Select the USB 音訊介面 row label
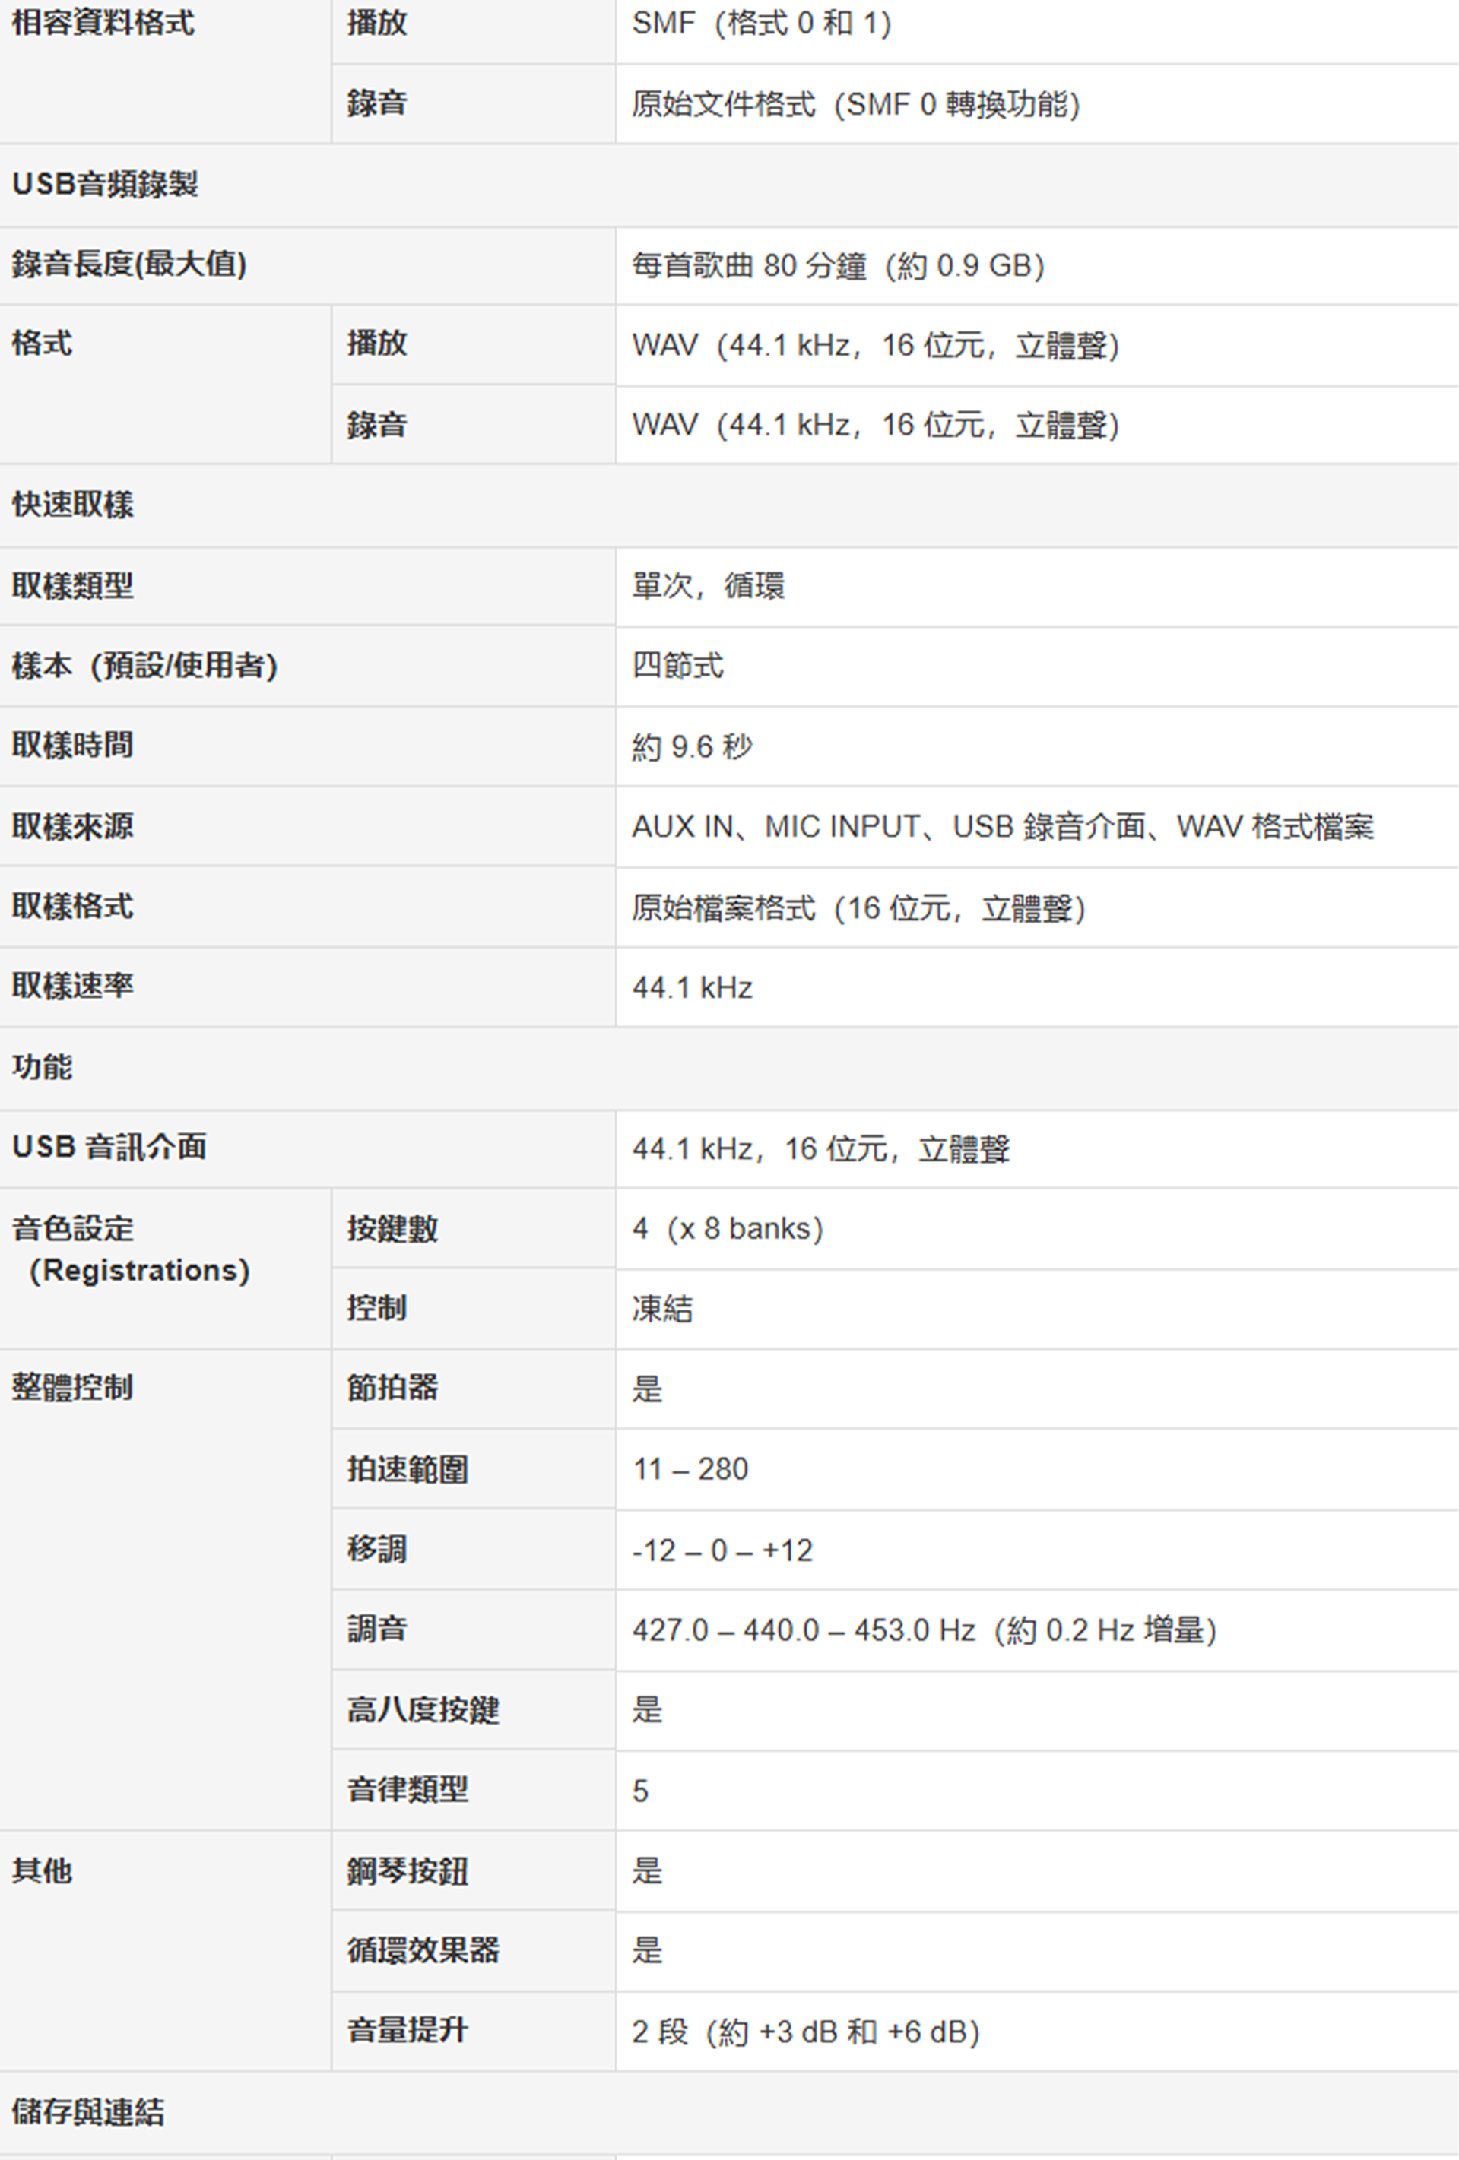 [109, 1147]
